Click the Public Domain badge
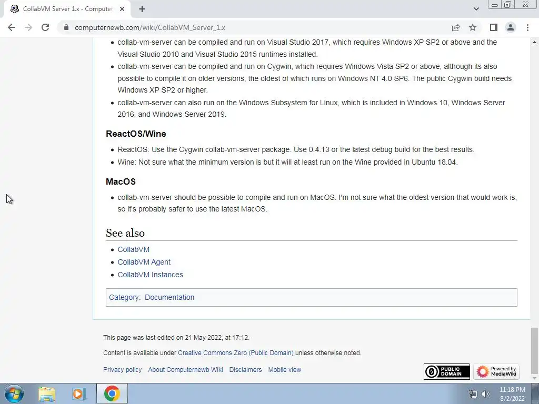Screen dimensions: 539x404 tap(446, 372)
